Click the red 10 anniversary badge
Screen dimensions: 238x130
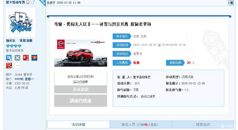pos(26,58)
